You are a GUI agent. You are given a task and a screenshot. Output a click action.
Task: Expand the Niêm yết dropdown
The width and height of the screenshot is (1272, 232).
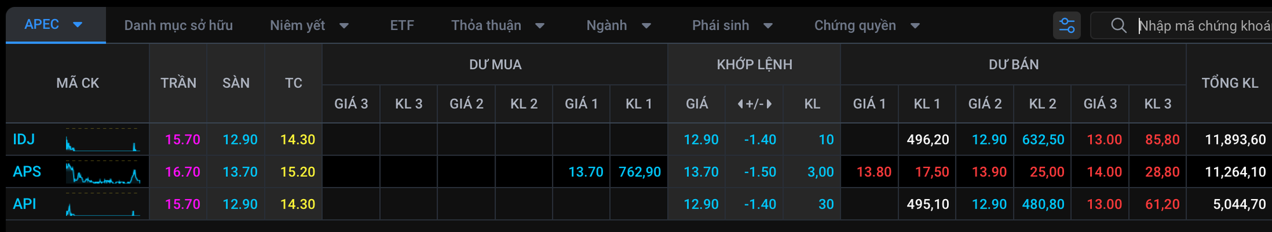344,26
